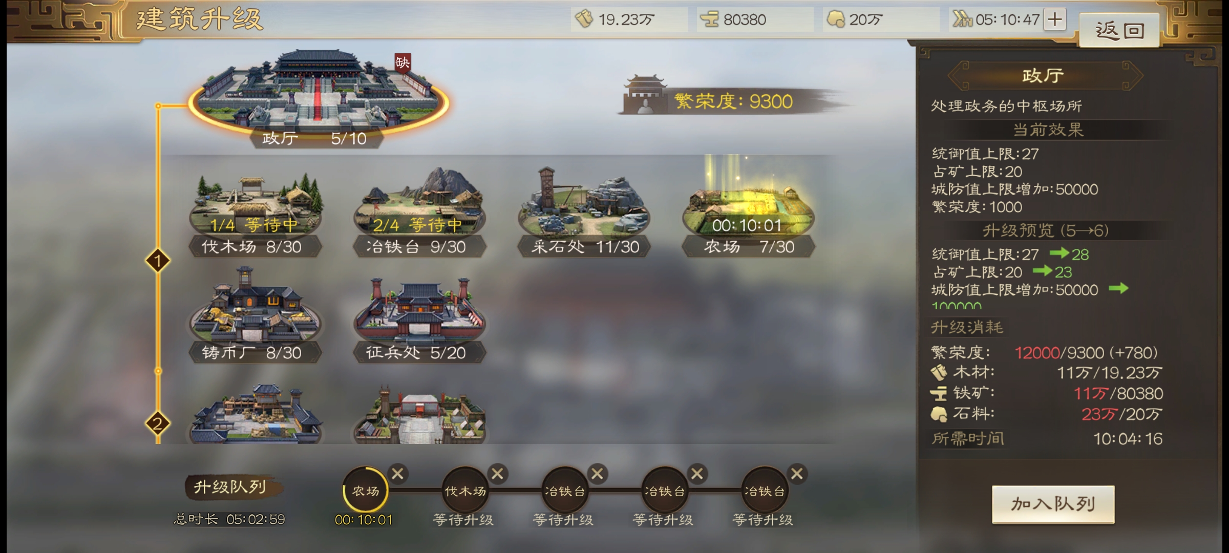Click the 农场 queue progress circle
This screenshot has width=1229, height=553.
tap(365, 491)
